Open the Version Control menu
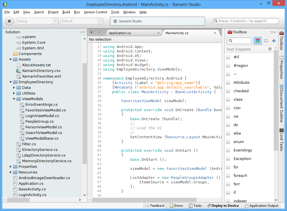Image resolution: width=287 pixels, height=211 pixels. click(95, 12)
